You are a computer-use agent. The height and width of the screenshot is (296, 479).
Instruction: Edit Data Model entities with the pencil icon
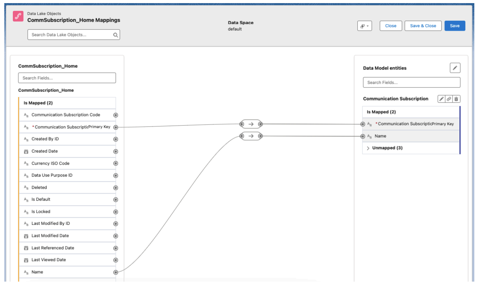(455, 68)
